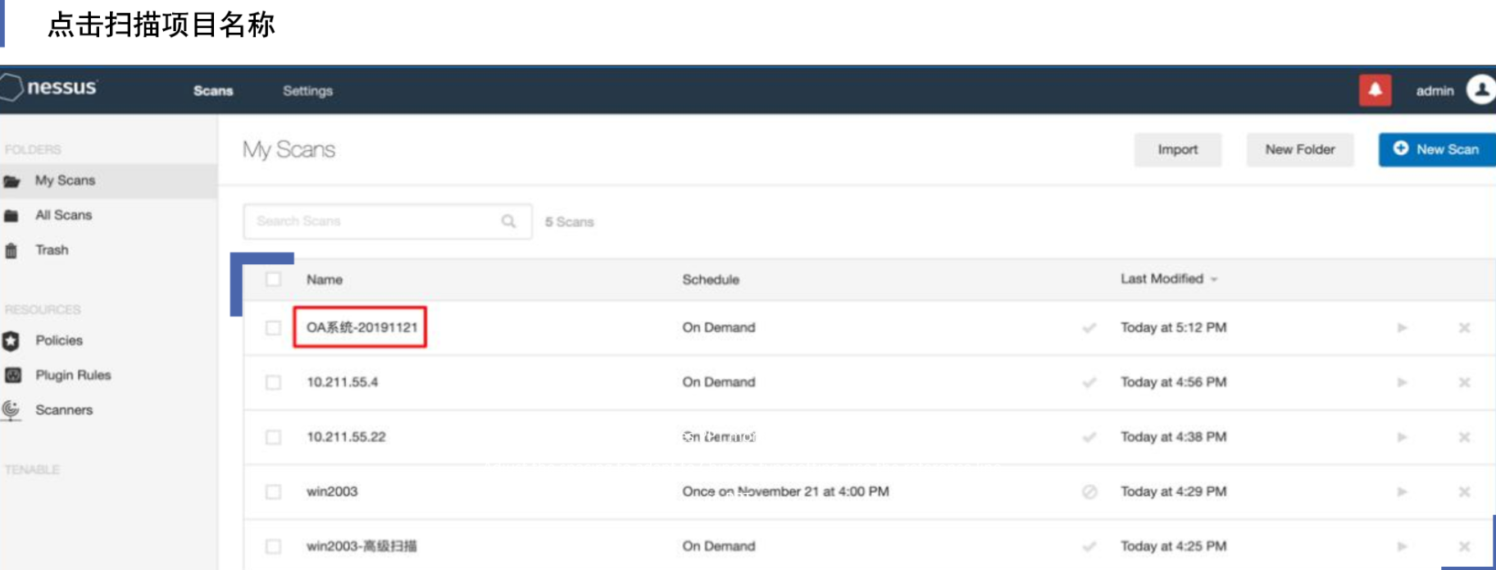Delete the 10.211.55.22 scan using X icon
The height and width of the screenshot is (570, 1496).
point(1464,438)
